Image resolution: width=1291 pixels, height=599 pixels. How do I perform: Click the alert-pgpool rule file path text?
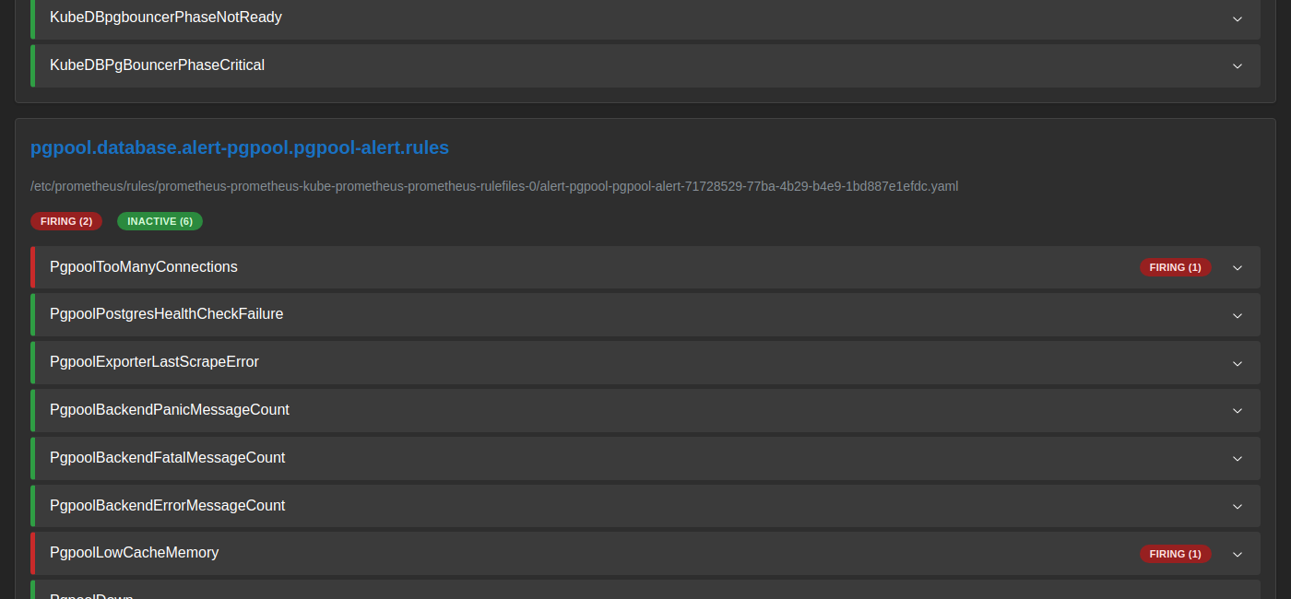coord(494,186)
